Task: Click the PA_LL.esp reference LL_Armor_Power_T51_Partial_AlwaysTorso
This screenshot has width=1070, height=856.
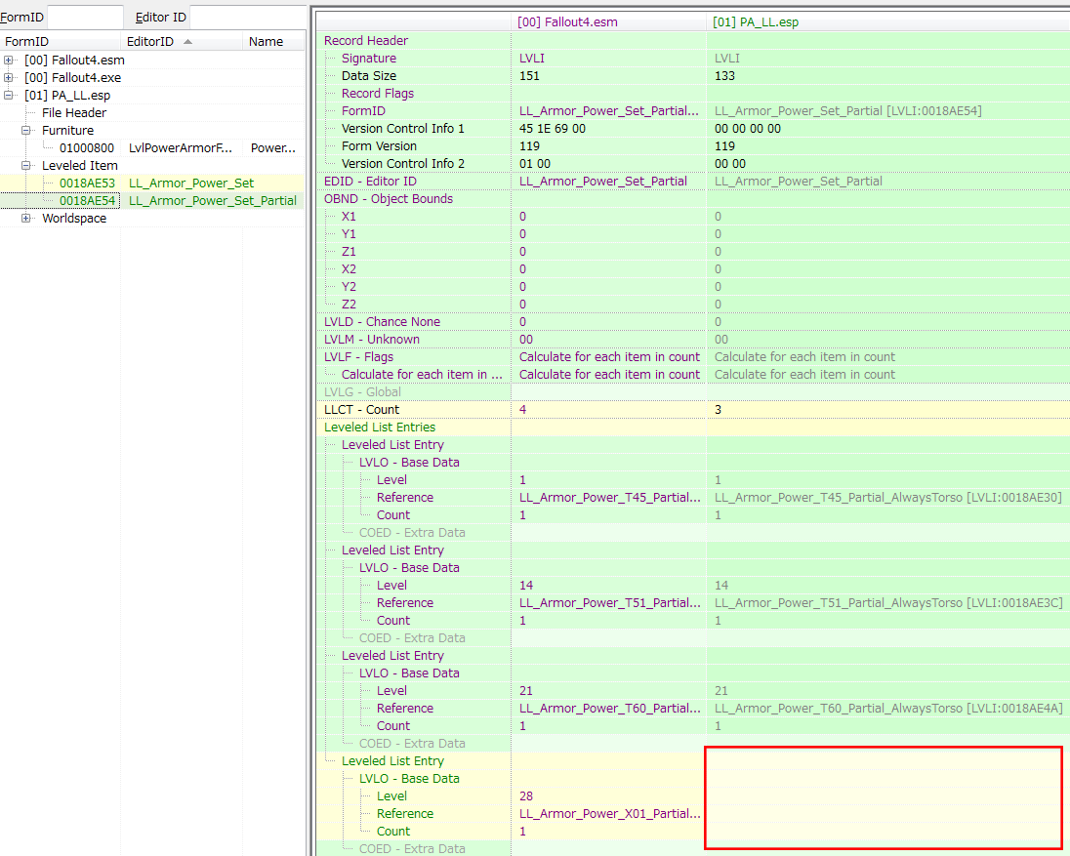Action: (888, 603)
